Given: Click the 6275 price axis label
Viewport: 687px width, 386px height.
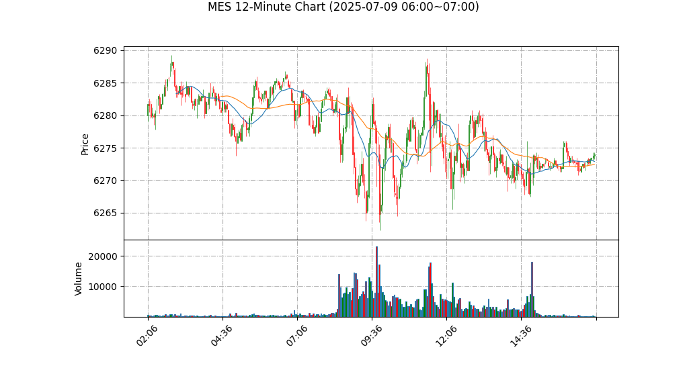Looking at the screenshot, I should (x=106, y=148).
